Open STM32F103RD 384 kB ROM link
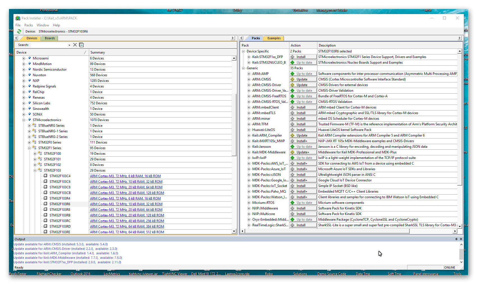 (x=127, y=227)
